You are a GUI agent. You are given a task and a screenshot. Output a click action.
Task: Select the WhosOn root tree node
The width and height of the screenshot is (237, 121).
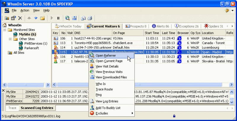click(x=15, y=25)
